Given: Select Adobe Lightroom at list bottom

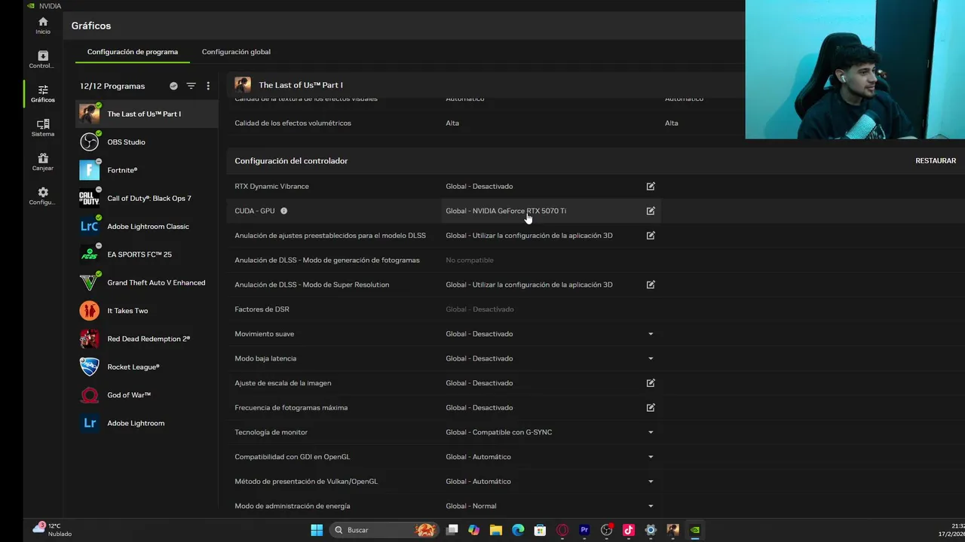Looking at the screenshot, I should 147,423.
